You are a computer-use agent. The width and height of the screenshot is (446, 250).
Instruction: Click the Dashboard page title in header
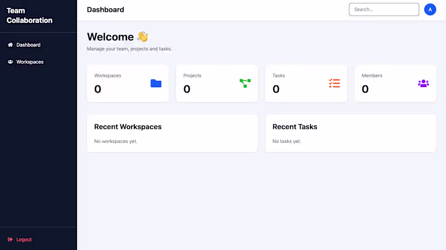pyautogui.click(x=105, y=9)
